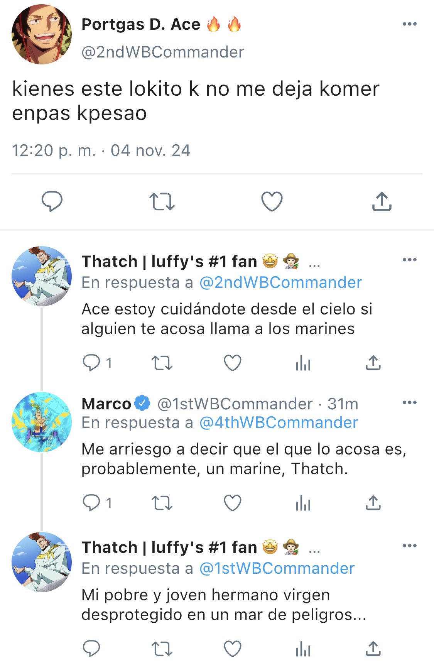Screen dimensions: 434x664
Task: Open reply thread on Thatch's first reply
Action: click(97, 363)
